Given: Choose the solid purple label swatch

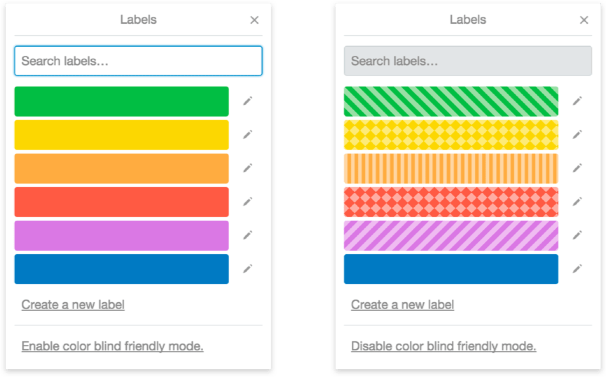Looking at the screenshot, I should click(121, 235).
